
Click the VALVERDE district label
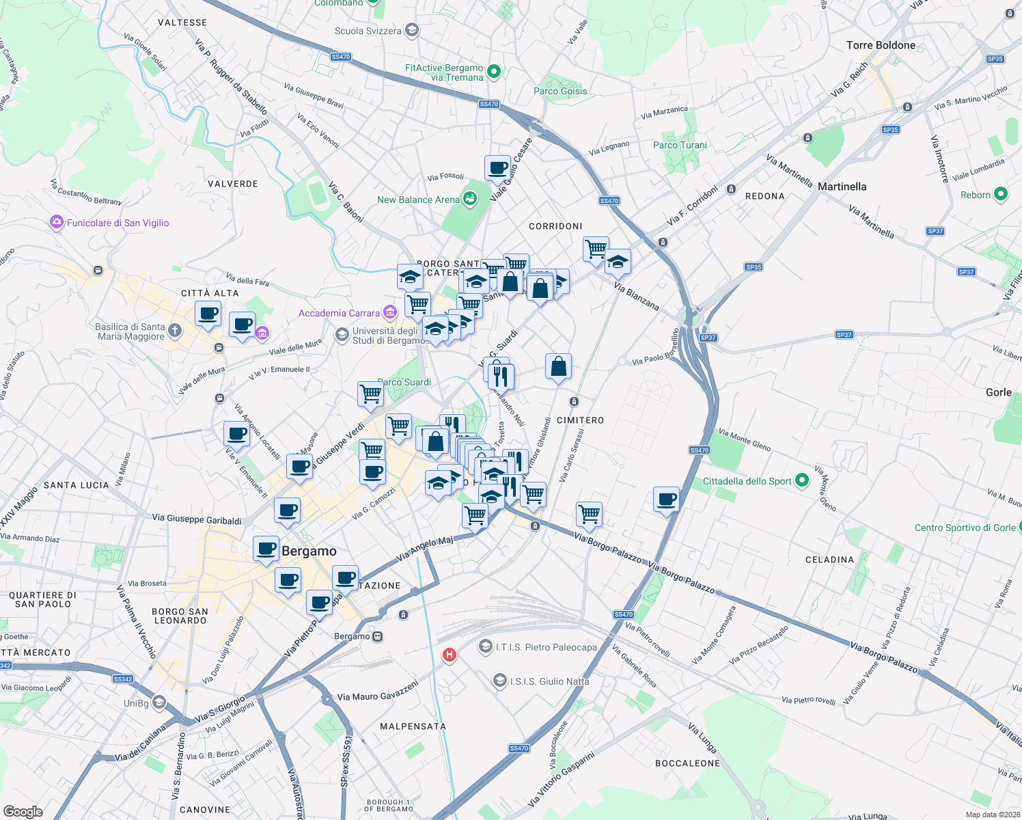point(233,184)
